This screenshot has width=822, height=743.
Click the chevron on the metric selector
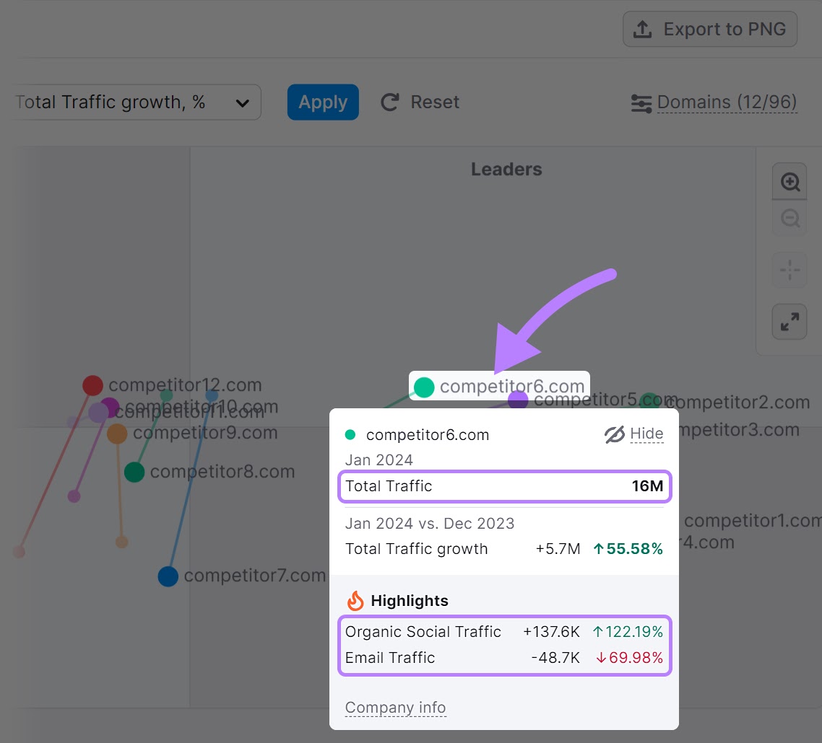coord(242,102)
